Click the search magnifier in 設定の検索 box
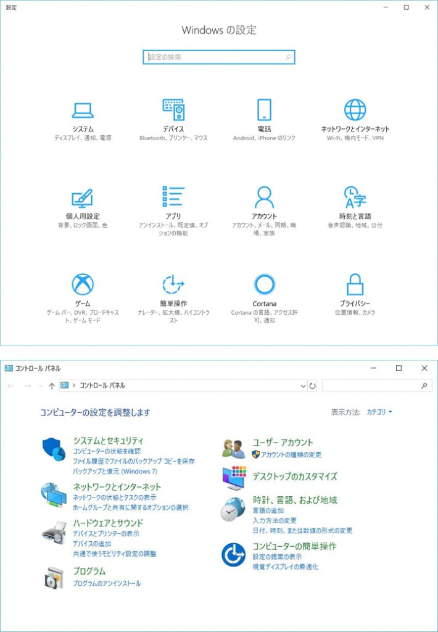The height and width of the screenshot is (632, 438). coord(288,57)
